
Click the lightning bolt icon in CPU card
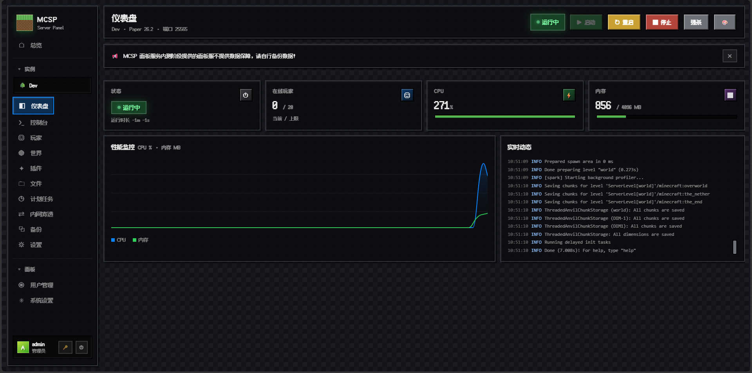pyautogui.click(x=569, y=95)
